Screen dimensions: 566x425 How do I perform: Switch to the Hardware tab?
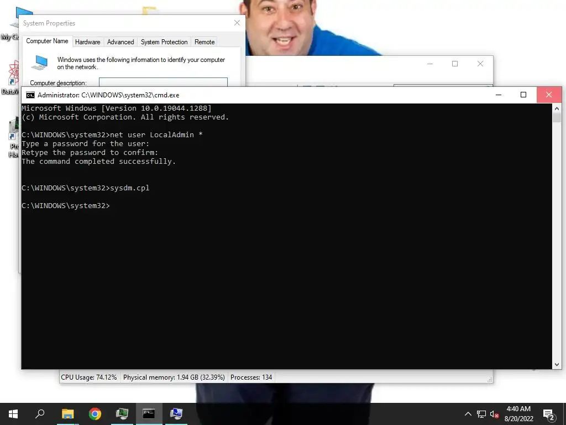tap(88, 42)
